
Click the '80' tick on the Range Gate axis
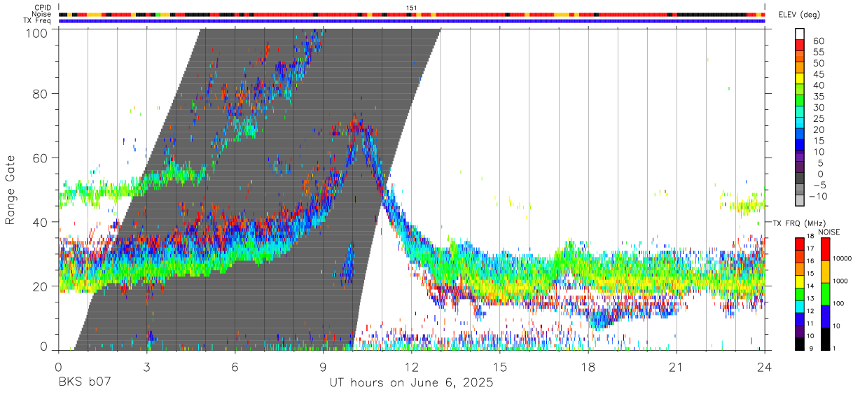(x=41, y=93)
